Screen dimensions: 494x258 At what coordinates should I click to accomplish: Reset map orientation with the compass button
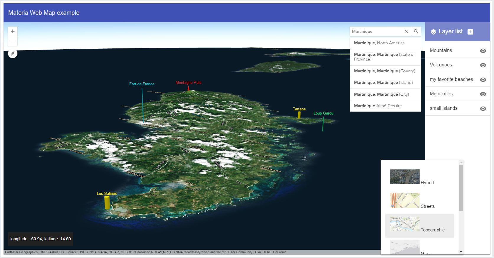pos(13,53)
